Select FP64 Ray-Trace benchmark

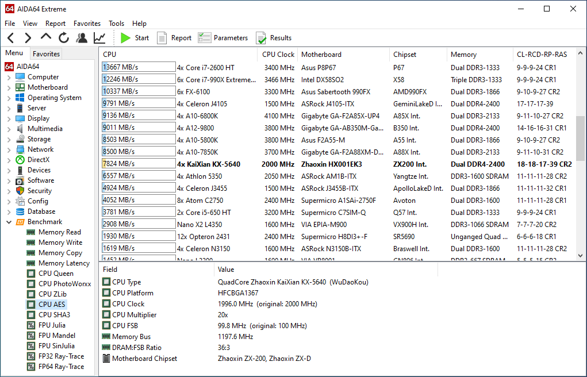[x=61, y=367]
